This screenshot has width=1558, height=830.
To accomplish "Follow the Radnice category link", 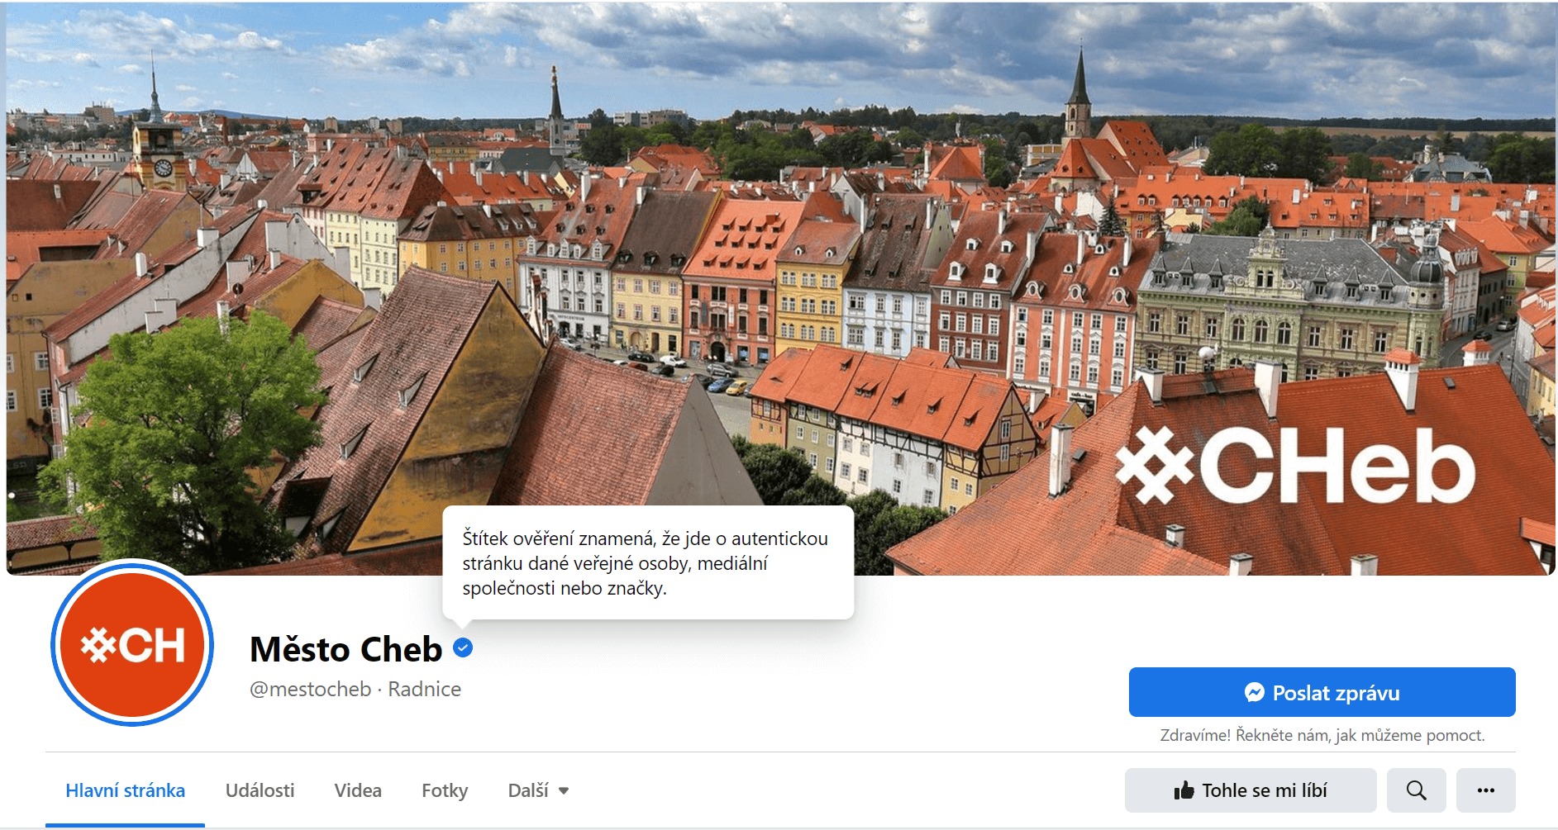I will 424,689.
